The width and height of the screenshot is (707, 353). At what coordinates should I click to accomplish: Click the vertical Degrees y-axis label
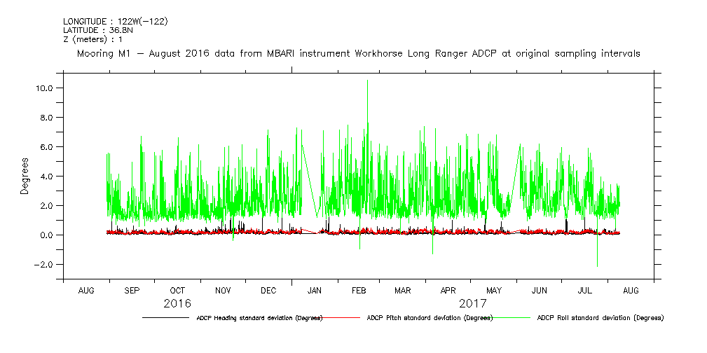click(25, 176)
